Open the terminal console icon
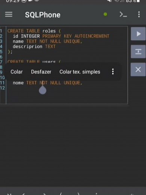Screen dimensions: 146x195 pyautogui.click(x=123, y=15)
